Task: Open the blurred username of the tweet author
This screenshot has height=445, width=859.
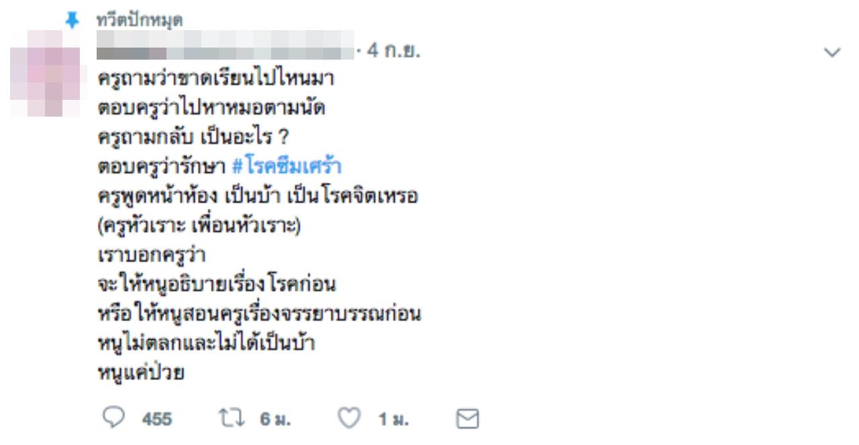Action: 225,52
